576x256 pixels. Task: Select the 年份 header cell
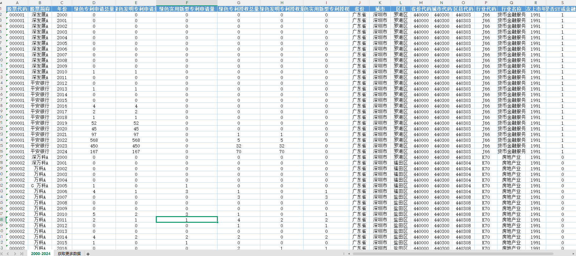(x=62, y=9)
